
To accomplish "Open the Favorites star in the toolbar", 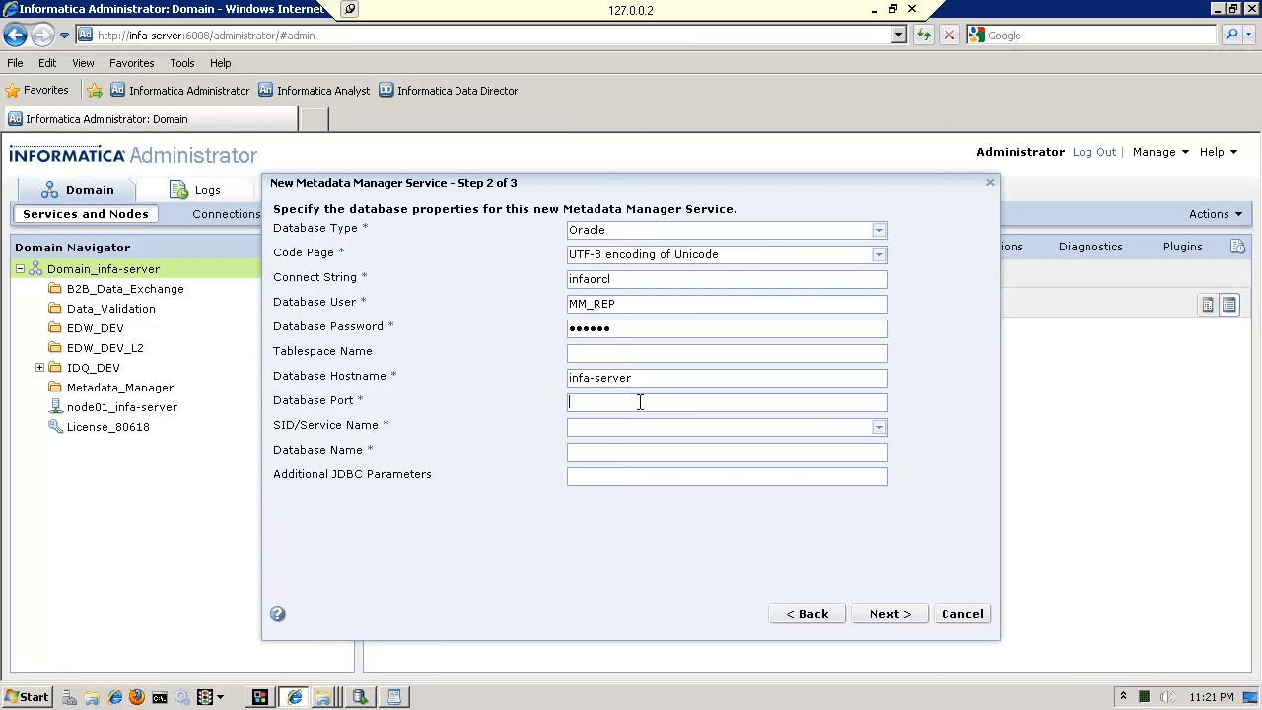I will coord(36,90).
